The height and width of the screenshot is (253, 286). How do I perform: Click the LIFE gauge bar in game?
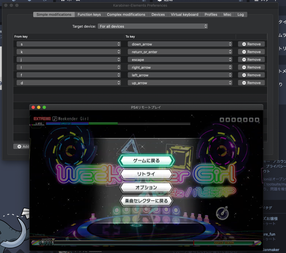(118, 124)
